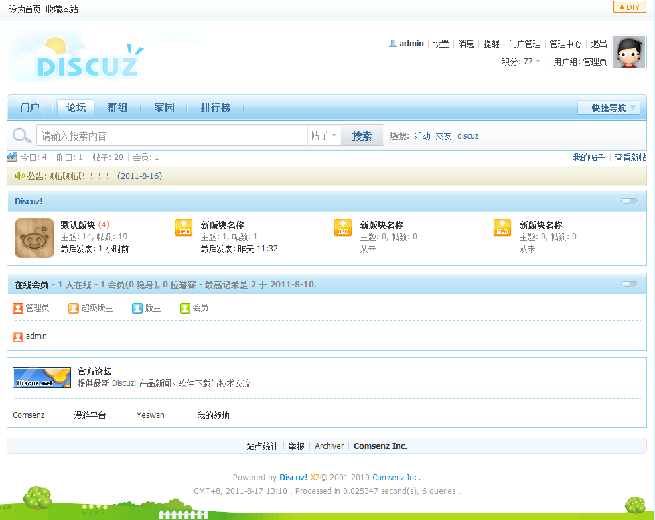Open the 家园 tab
Viewport: 655px width, 520px height.
164,107
